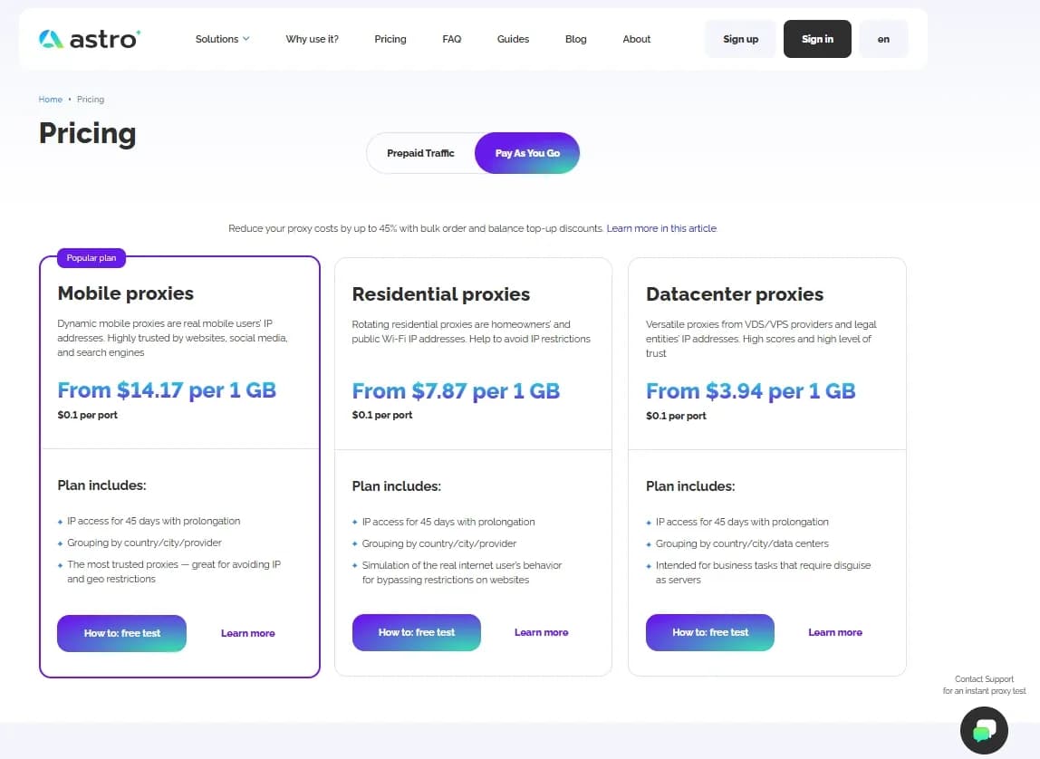Open the About page
1040x759 pixels.
(x=637, y=39)
